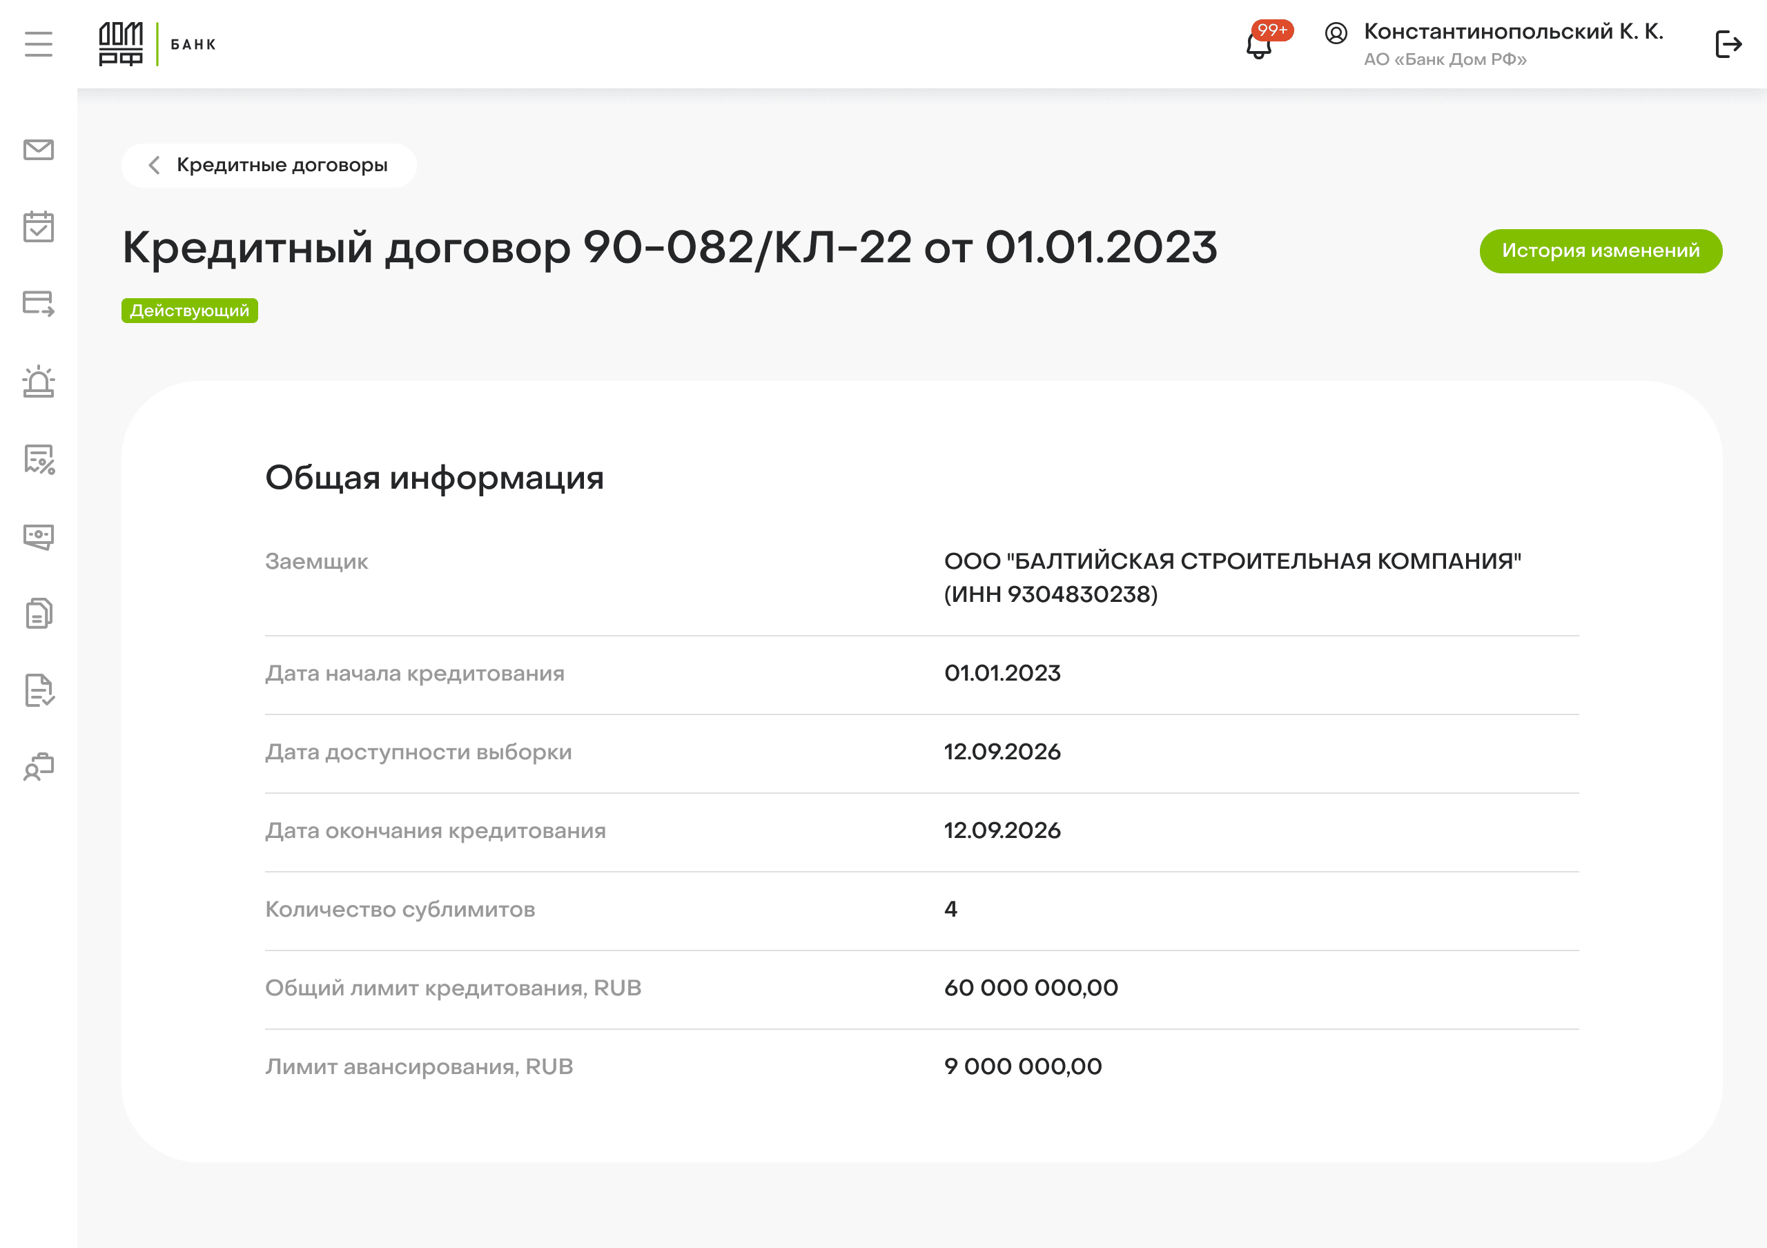Open the alarm siren sidebar icon

pos(39,382)
